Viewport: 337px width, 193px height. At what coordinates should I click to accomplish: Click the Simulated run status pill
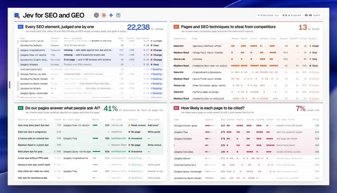point(289,15)
